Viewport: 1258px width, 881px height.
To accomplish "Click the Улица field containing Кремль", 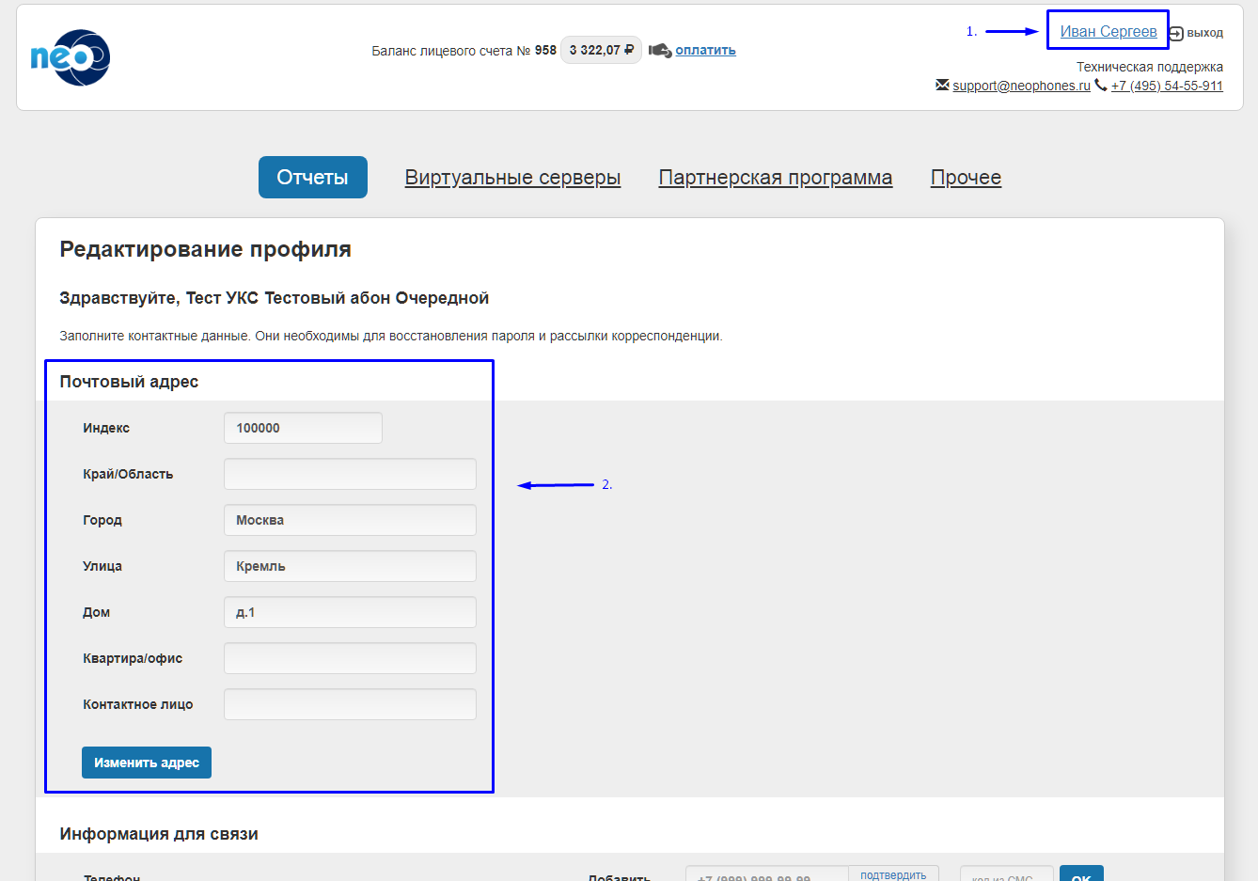I will pyautogui.click(x=350, y=566).
